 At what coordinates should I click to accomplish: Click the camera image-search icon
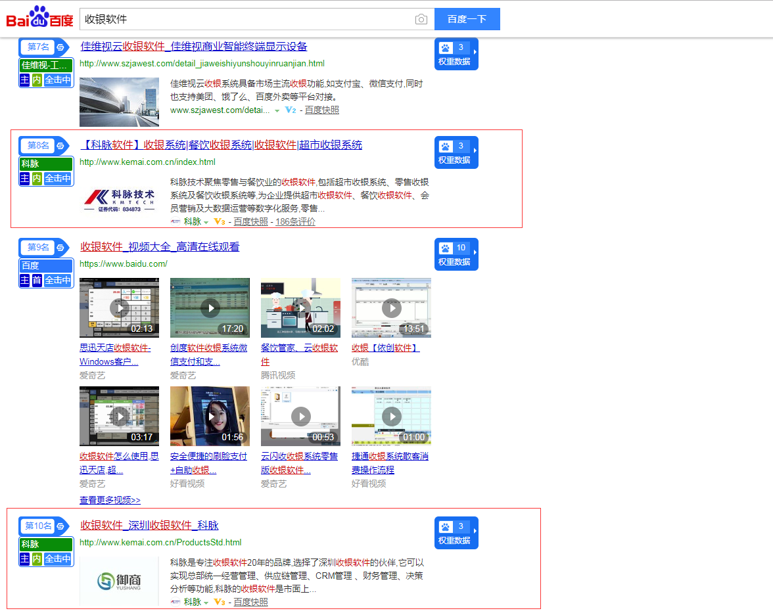coord(421,19)
